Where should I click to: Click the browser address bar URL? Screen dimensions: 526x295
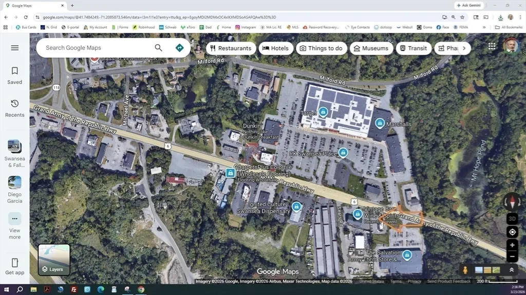(159, 17)
